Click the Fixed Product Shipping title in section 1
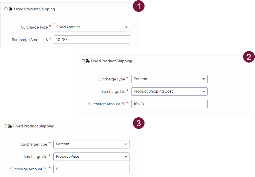255x177 pixels. coord(34,9)
